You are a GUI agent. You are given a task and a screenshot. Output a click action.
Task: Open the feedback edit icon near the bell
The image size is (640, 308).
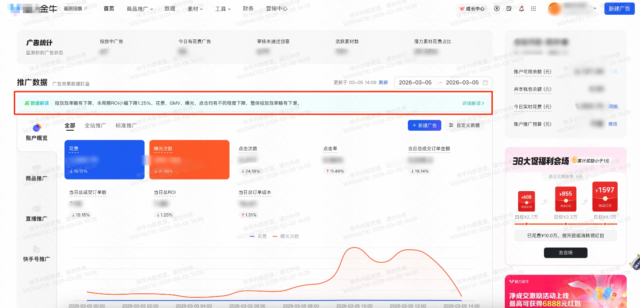pyautogui.click(x=508, y=8)
